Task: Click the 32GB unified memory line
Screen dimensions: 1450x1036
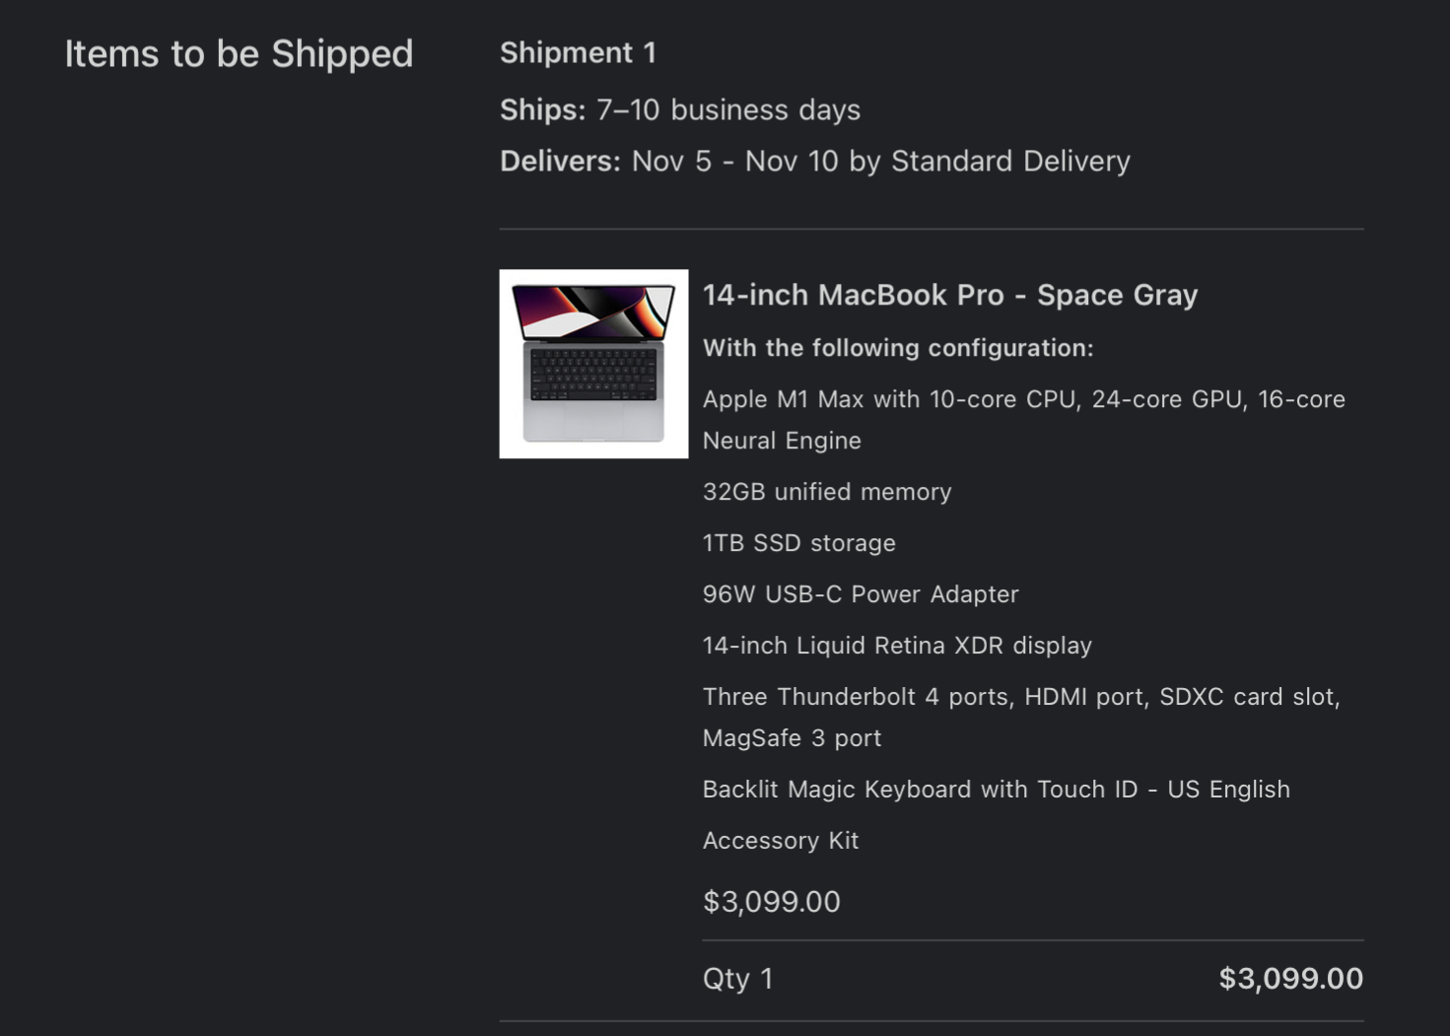Action: click(x=826, y=492)
